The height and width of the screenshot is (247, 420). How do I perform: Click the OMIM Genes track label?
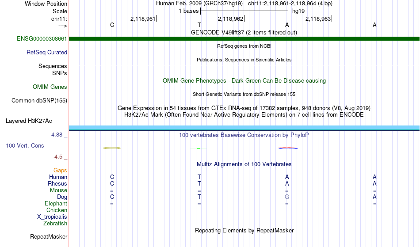[50, 87]
